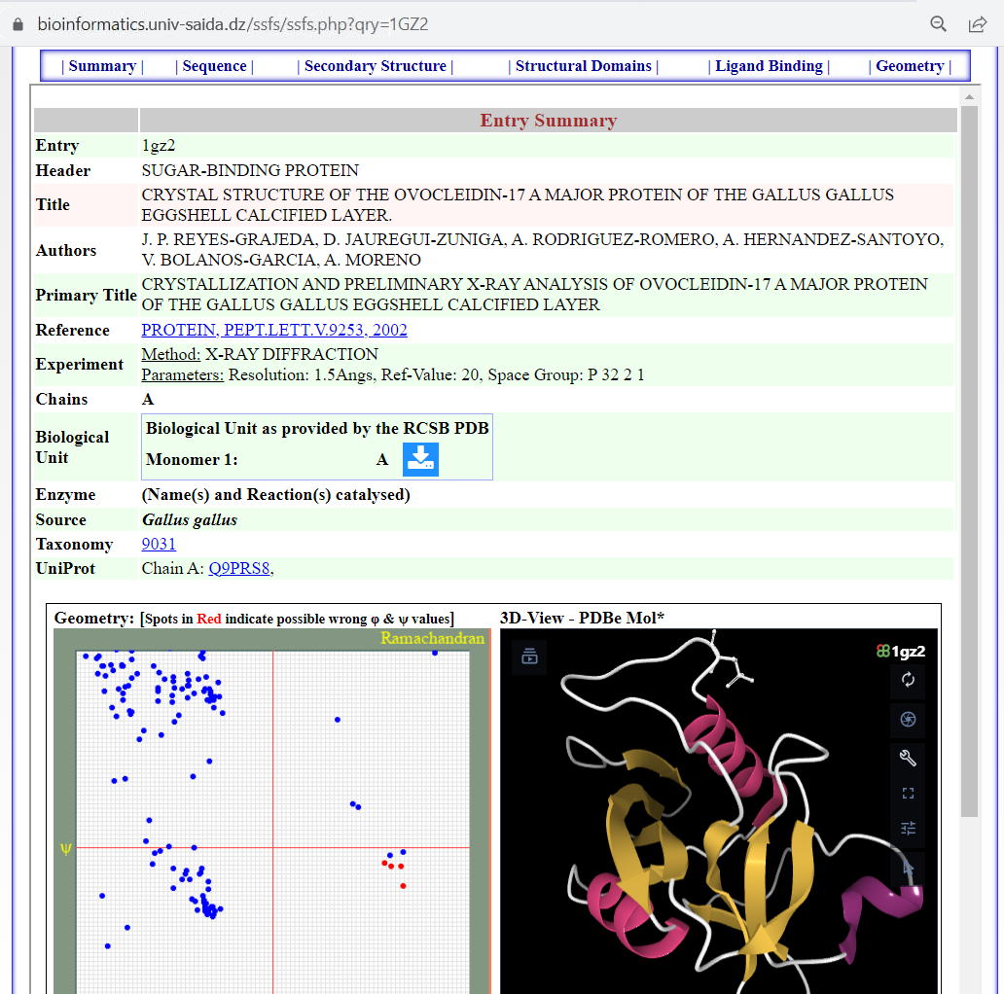Open the Geometry section
Viewport: 1004px width, 994px height.
click(x=910, y=66)
